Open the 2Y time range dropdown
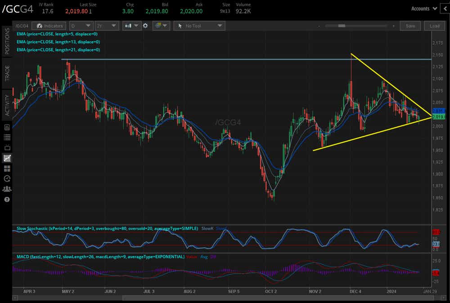The height and width of the screenshot is (303, 450). tap(107, 26)
